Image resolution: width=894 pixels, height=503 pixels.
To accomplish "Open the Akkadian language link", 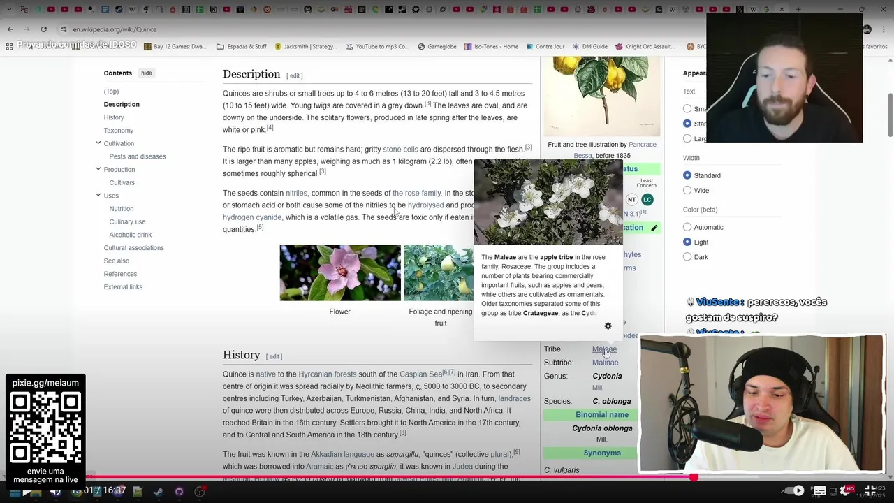I will [x=342, y=454].
